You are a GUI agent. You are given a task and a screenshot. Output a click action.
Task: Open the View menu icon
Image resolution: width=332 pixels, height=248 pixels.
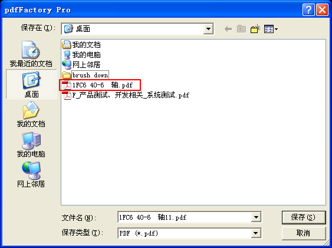[x=271, y=29]
